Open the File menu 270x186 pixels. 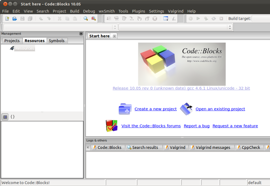pos(5,11)
